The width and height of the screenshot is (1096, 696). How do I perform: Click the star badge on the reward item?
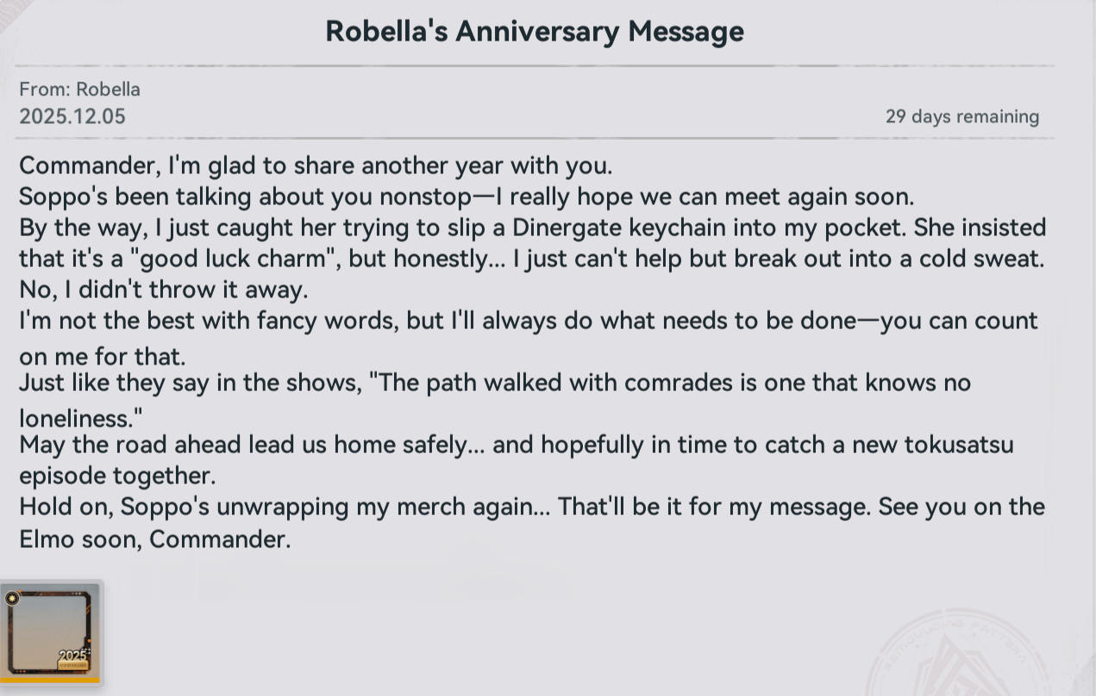[x=12, y=598]
